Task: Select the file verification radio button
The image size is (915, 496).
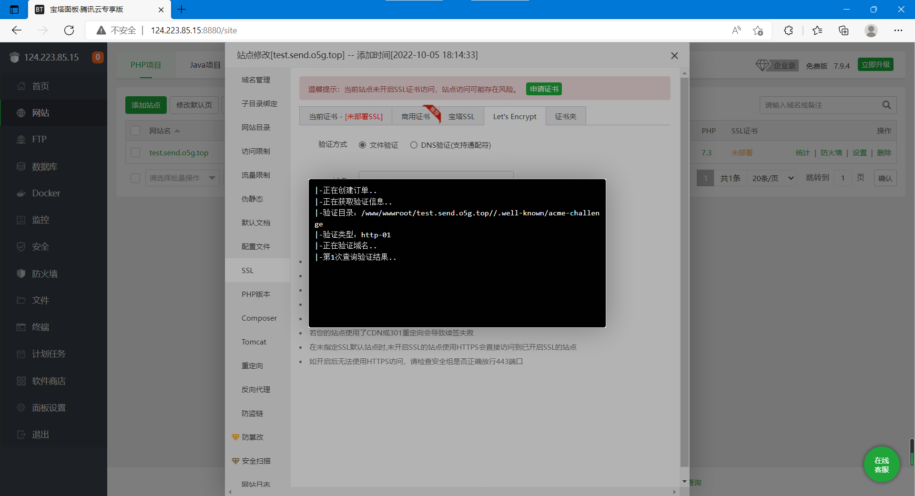Action: click(363, 145)
